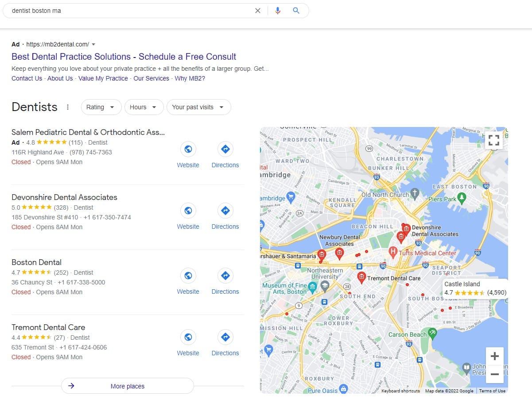
Task: Open the Value My Practice sitelink
Action: 103,78
